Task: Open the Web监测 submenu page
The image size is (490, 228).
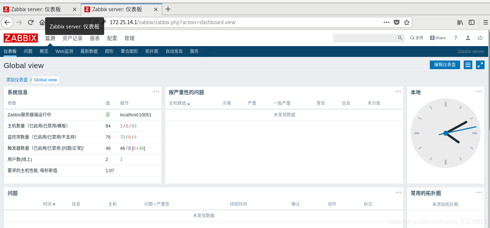Action: [64, 51]
